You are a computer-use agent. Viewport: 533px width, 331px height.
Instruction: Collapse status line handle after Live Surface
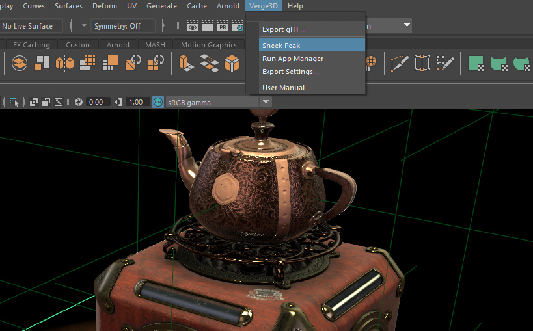(71, 25)
